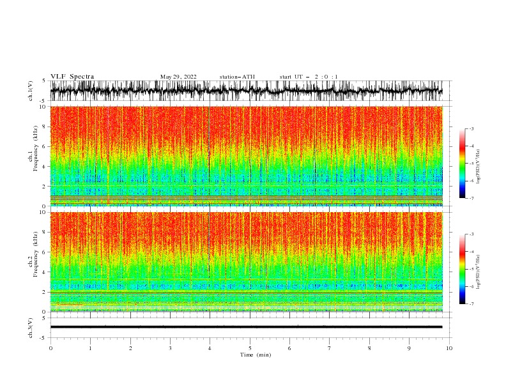This screenshot has height=391, width=506.
Task: Click the upper 'log(PSD)(V²/Hz)' colorbar label
Action: click(479, 167)
